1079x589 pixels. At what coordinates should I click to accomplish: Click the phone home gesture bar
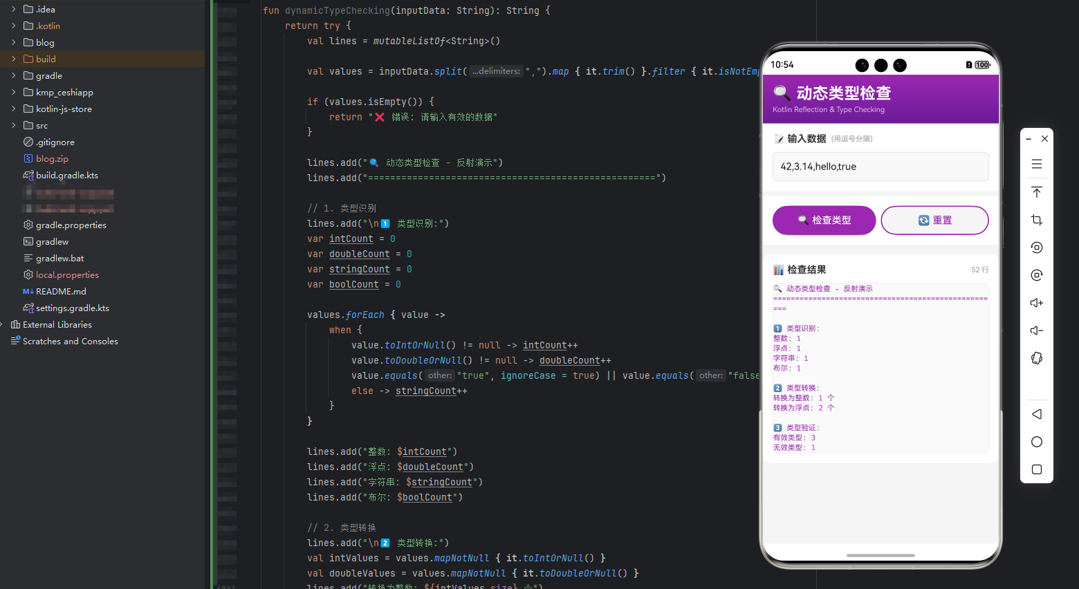(880, 555)
